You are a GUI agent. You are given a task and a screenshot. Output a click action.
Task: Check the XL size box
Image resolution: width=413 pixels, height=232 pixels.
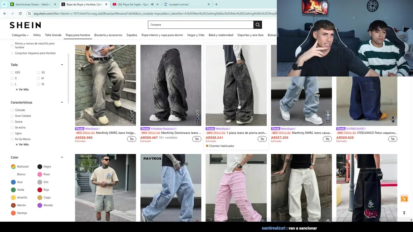tap(38, 84)
